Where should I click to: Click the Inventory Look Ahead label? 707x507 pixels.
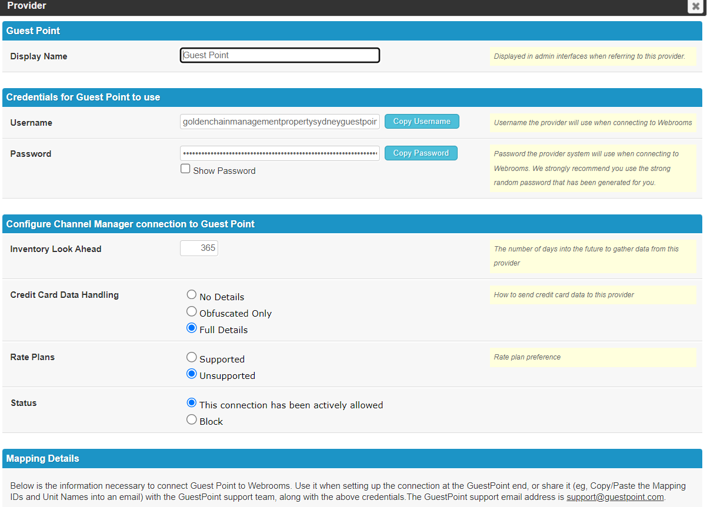tap(56, 249)
